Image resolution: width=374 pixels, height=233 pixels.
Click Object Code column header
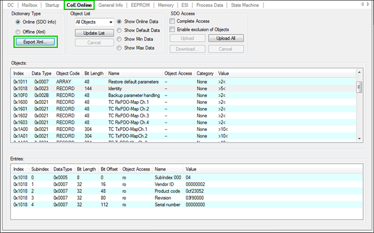click(x=68, y=74)
